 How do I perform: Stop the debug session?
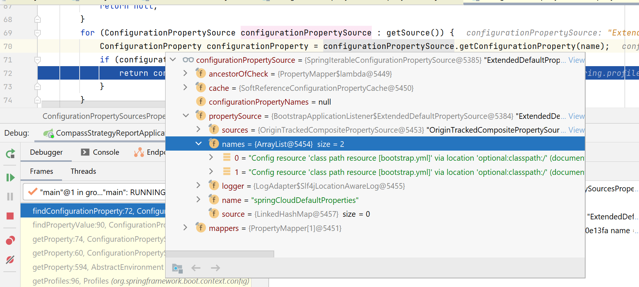tap(10, 216)
